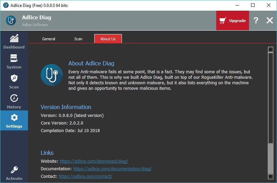Select the About Us tab

tap(108, 39)
